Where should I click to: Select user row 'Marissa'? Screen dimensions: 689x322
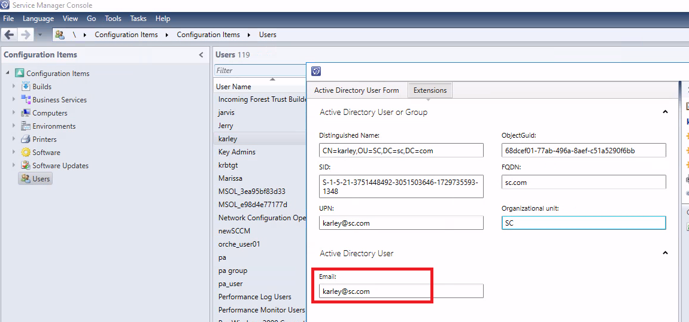[260, 178]
